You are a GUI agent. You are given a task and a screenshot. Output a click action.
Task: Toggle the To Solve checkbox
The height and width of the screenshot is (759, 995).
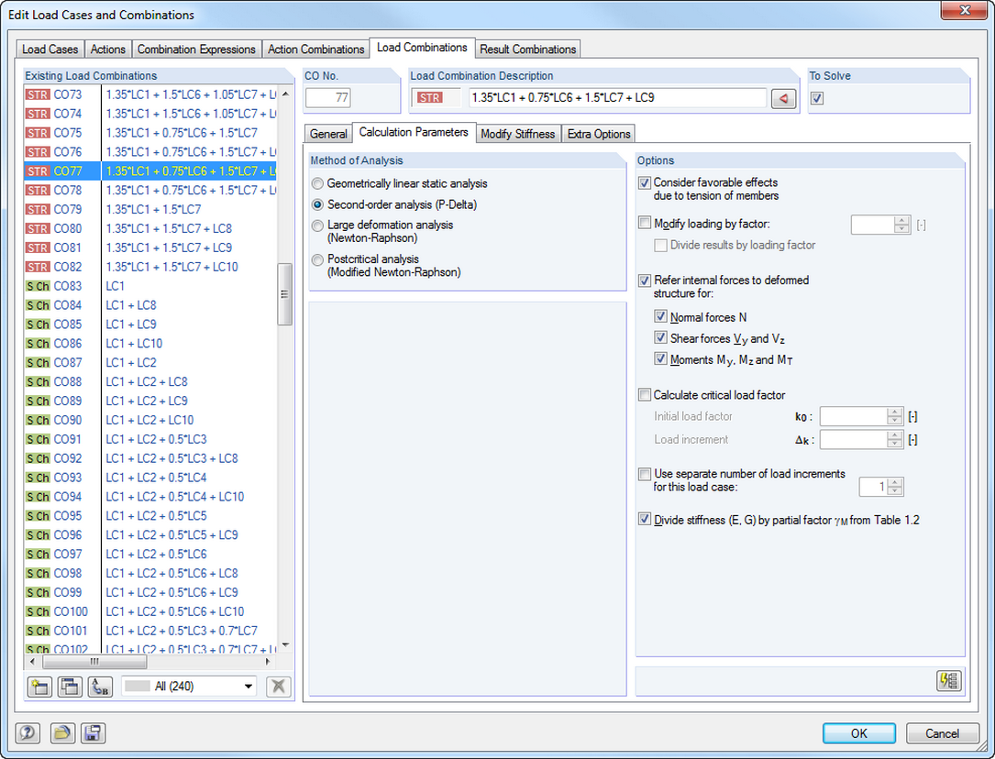point(817,98)
